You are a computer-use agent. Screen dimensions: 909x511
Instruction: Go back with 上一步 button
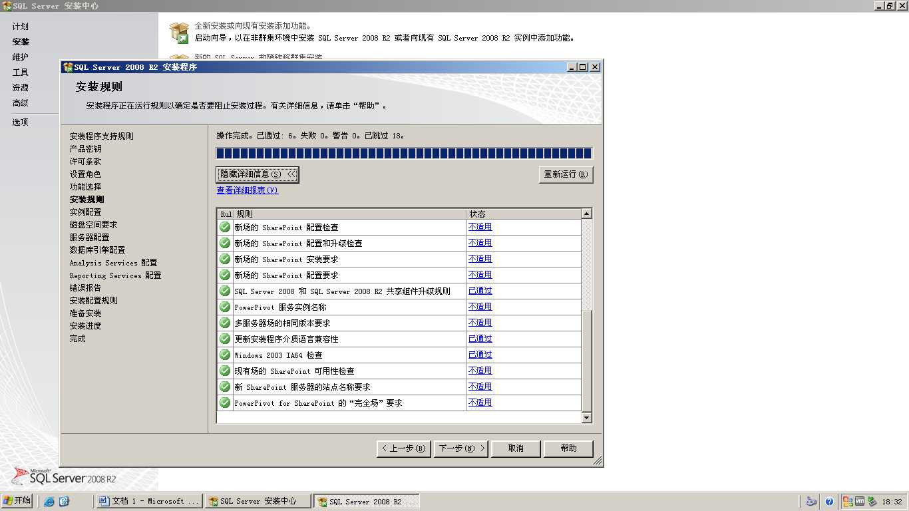pos(404,448)
